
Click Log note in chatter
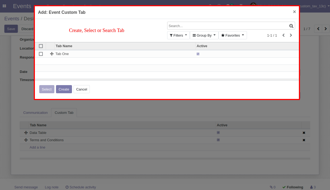(52, 187)
